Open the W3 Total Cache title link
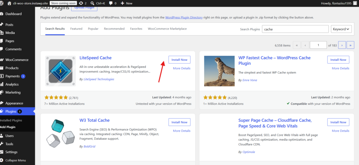The height and width of the screenshot is (165, 359). pyautogui.click(x=95, y=120)
